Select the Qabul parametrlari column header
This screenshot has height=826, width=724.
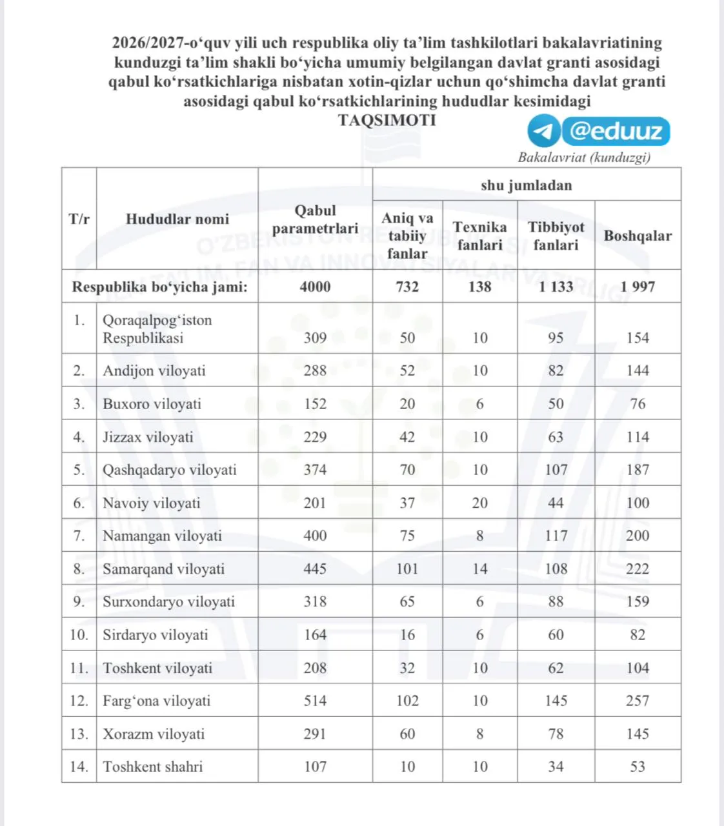click(315, 219)
